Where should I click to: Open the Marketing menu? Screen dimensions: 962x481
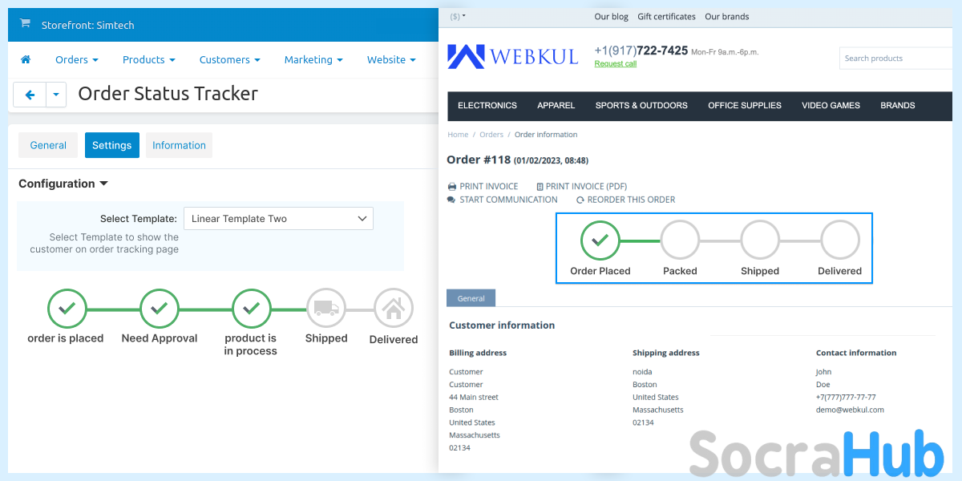point(313,59)
